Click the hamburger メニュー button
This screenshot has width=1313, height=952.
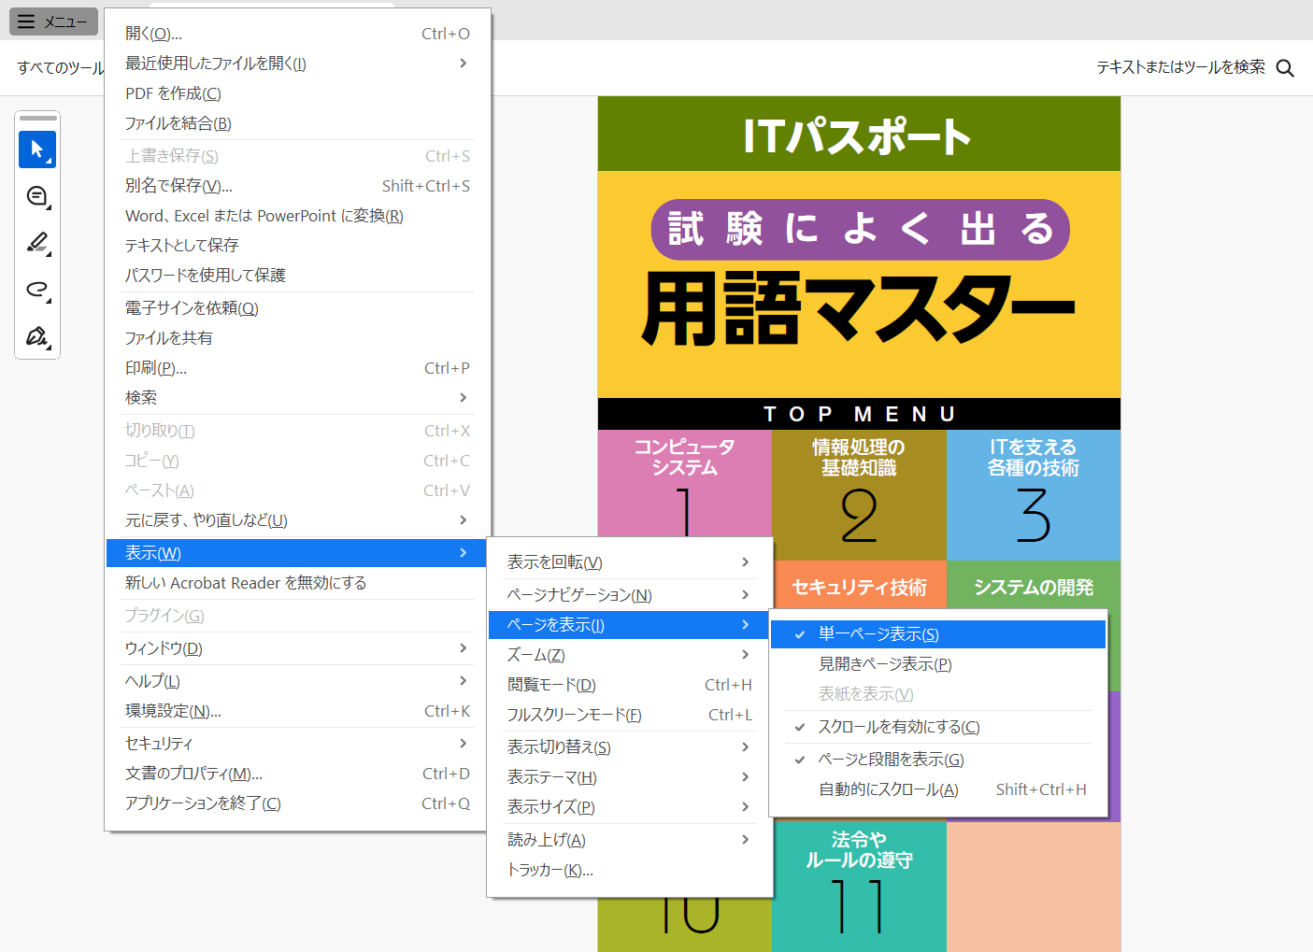coord(53,21)
